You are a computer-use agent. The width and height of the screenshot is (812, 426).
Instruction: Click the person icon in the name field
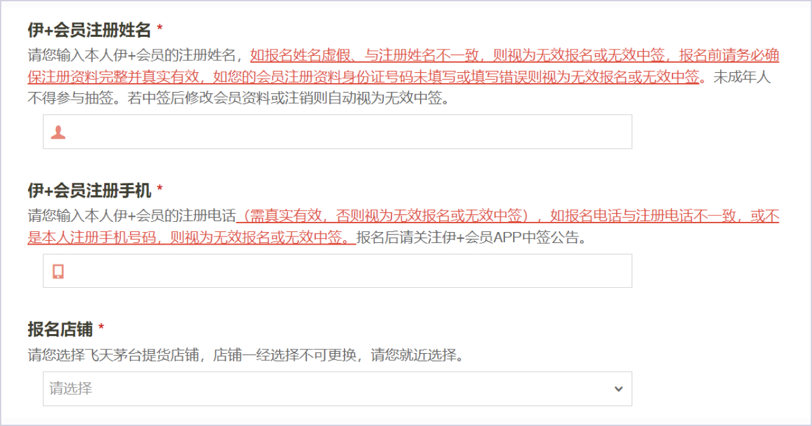(58, 132)
